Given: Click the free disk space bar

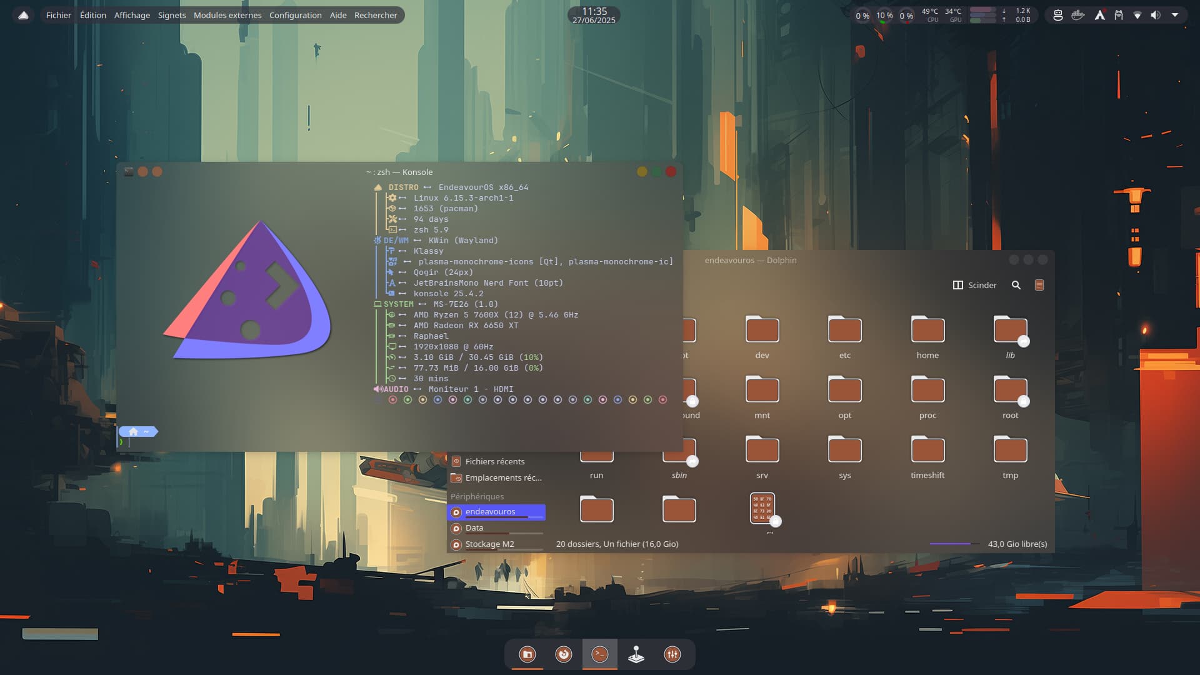Looking at the screenshot, I should [x=954, y=544].
